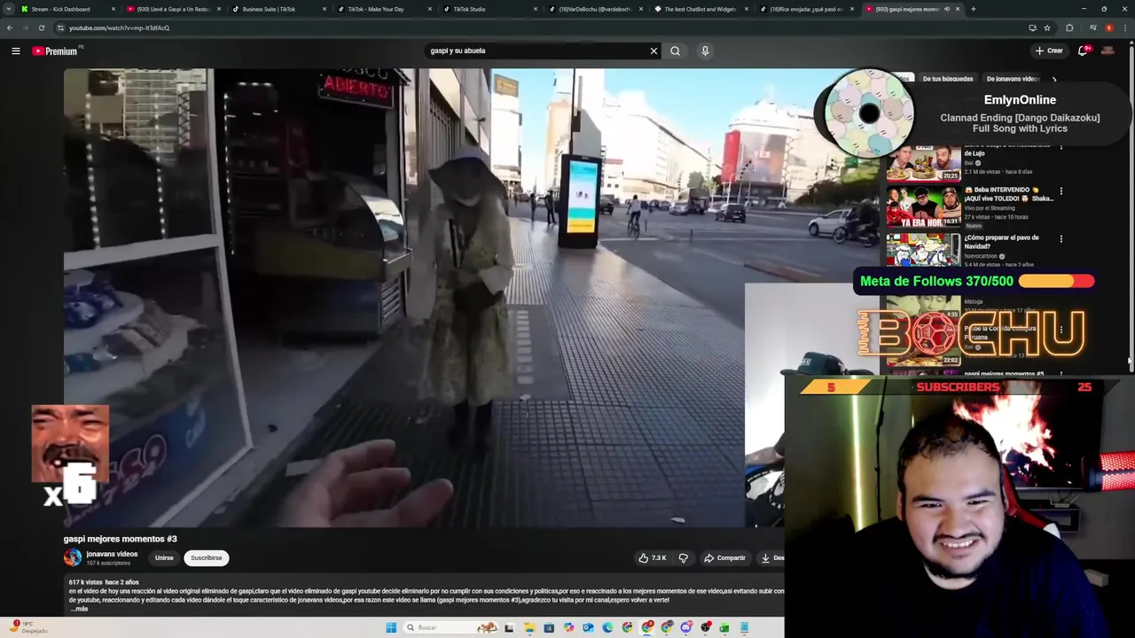1135x638 pixels.
Task: Dislike the video with thumbs-down
Action: [683, 557]
